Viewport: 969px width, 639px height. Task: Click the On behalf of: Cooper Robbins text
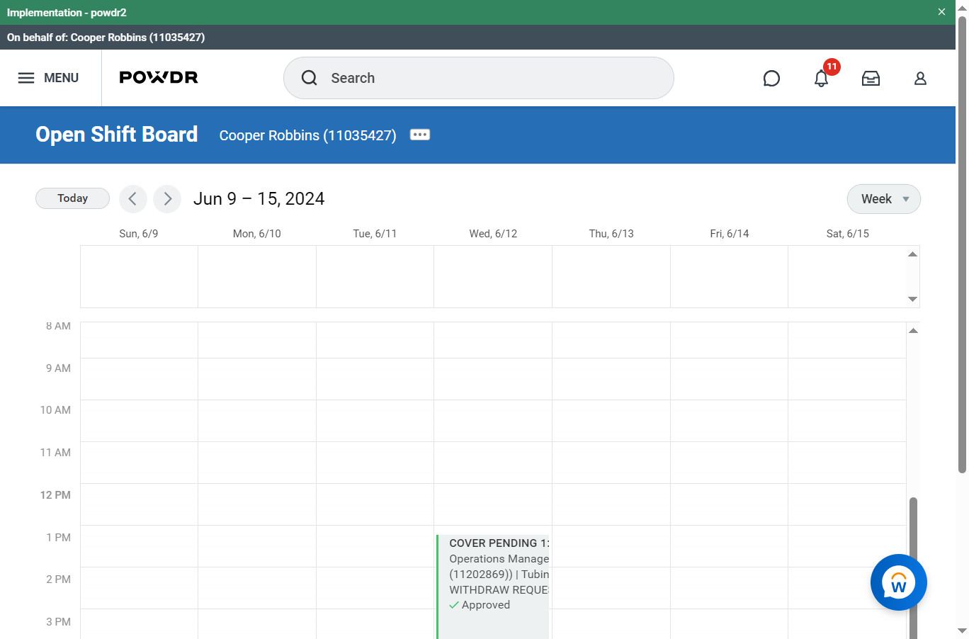pyautogui.click(x=106, y=38)
